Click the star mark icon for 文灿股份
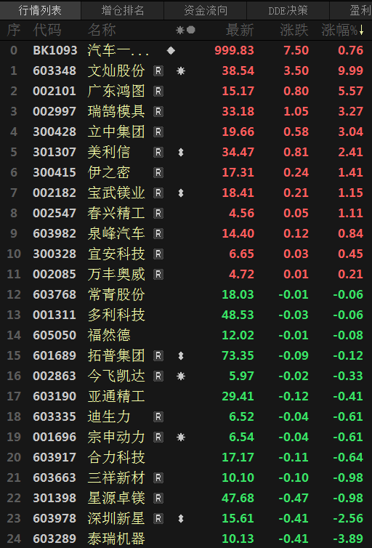The width and height of the screenshot is (372, 548). (x=181, y=71)
